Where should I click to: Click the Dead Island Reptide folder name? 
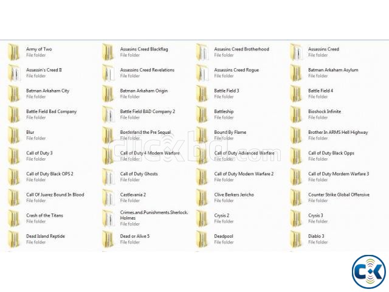pyautogui.click(x=46, y=236)
